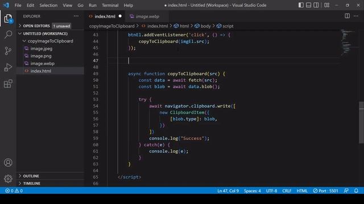Open the Manage gear icon

tap(8, 178)
